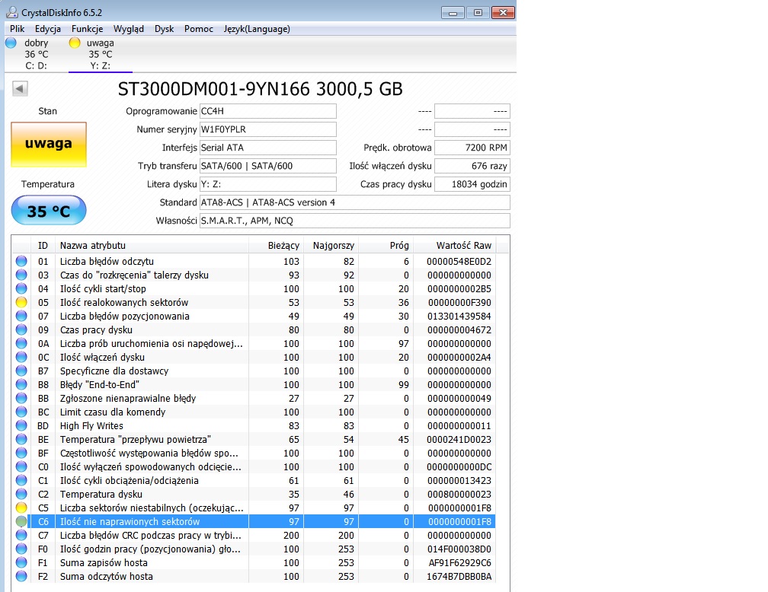Viewport: 768px width, 592px height.
Task: Click the previous disk arrow button
Action: click(20, 88)
